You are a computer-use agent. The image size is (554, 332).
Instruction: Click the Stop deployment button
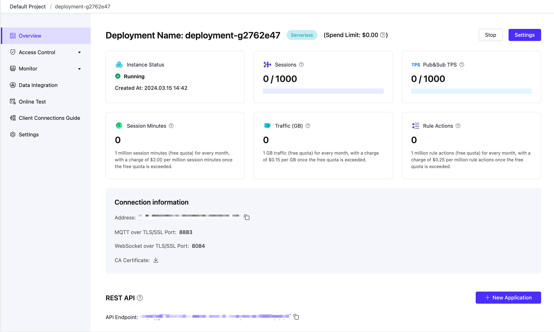[x=490, y=35]
